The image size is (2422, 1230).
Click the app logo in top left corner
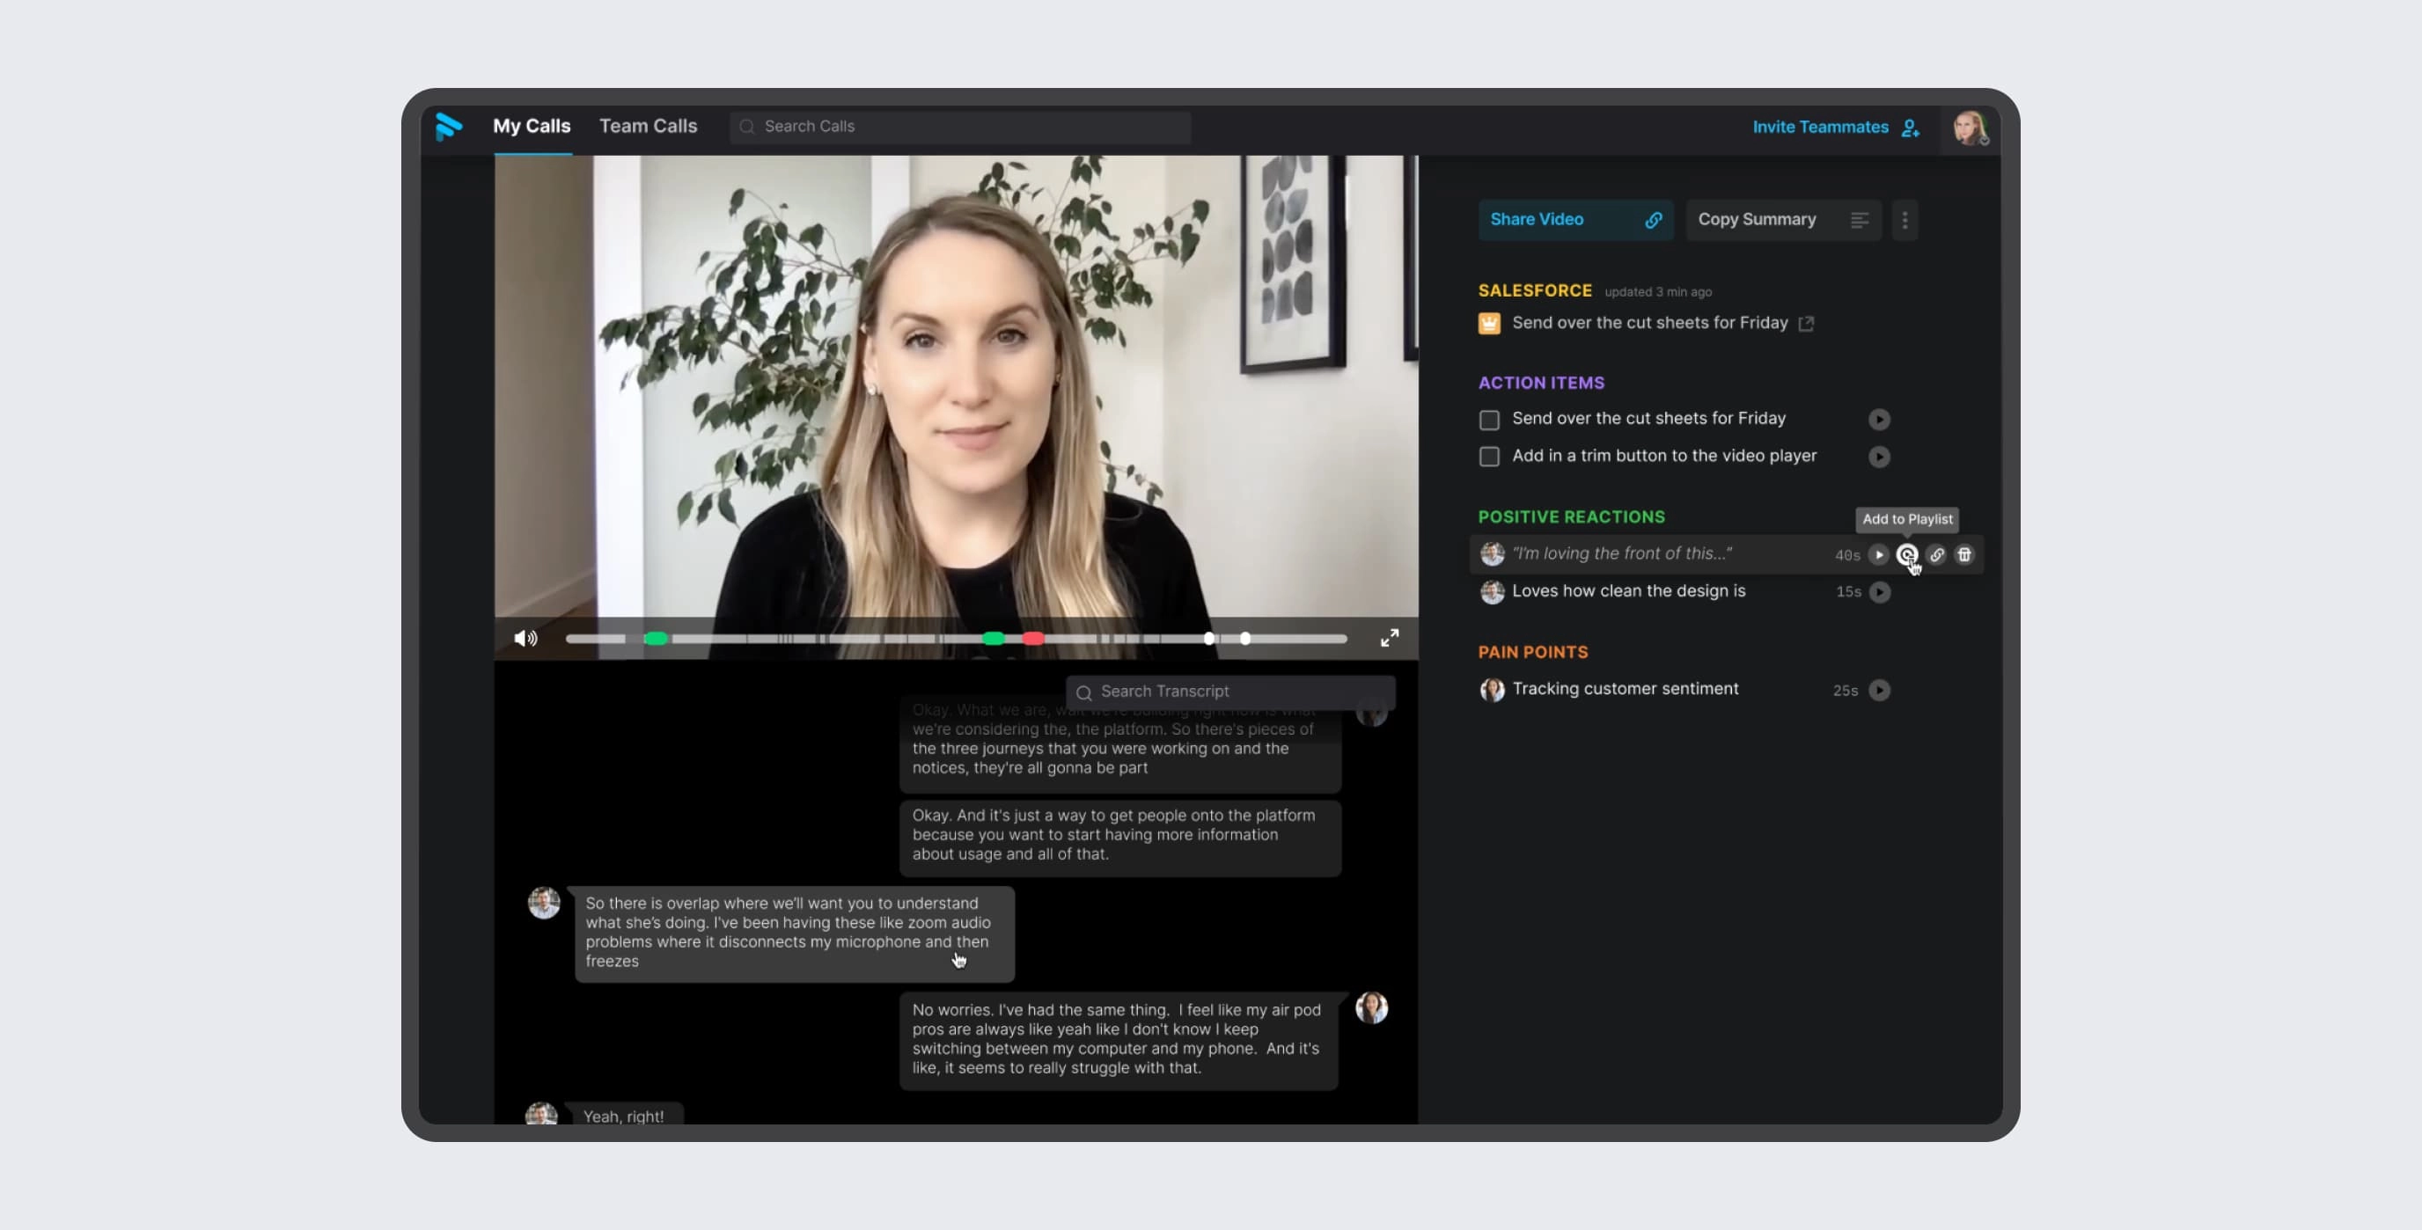[x=450, y=127]
